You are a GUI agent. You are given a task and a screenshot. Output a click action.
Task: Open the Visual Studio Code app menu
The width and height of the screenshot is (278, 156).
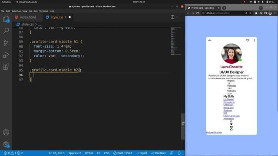click(27, 2)
